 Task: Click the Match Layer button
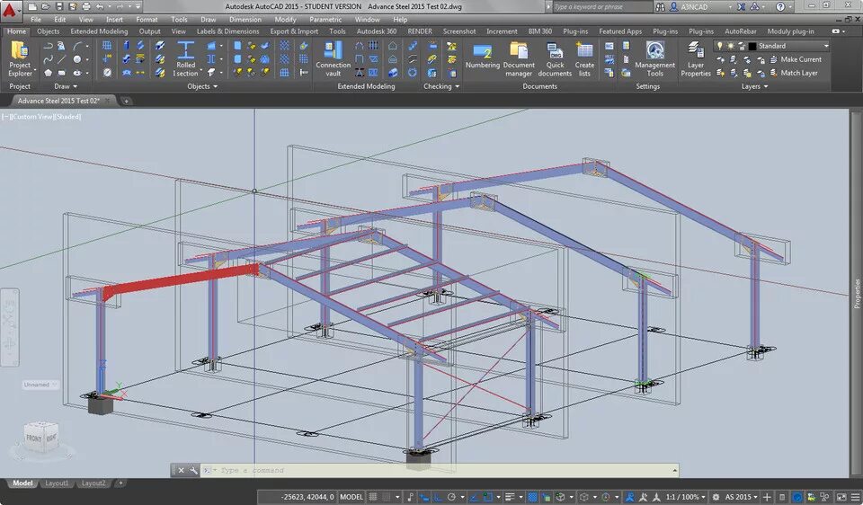point(793,73)
